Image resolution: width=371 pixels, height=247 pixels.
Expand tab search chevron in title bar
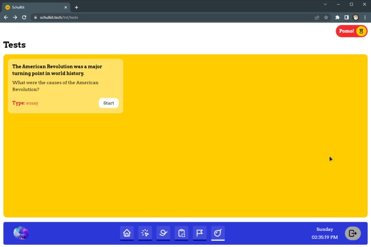[x=325, y=4]
